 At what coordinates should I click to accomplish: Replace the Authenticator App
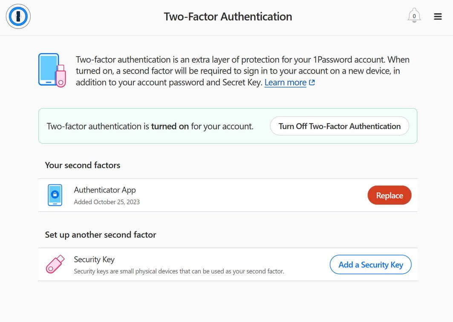390,195
